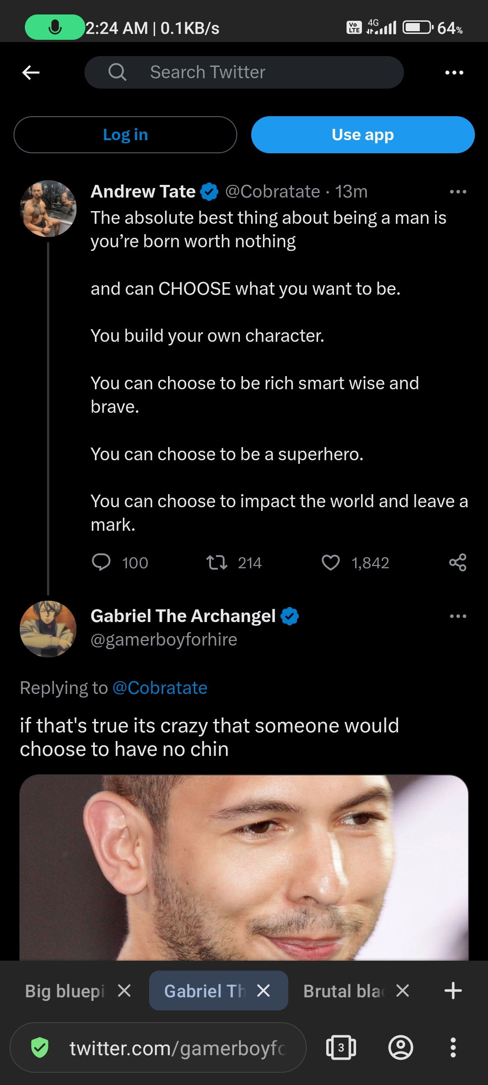Switch to the Big bluepi browser tab
Viewport: 488px width, 1085px height.
65,991
